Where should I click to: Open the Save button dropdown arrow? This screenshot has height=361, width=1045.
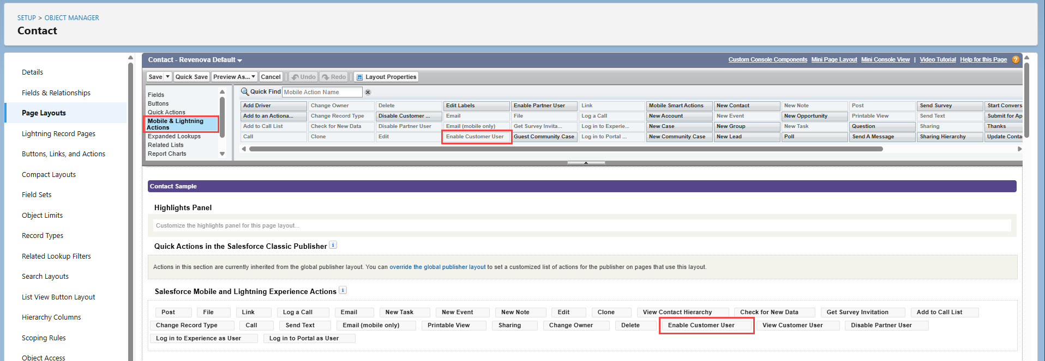point(168,77)
